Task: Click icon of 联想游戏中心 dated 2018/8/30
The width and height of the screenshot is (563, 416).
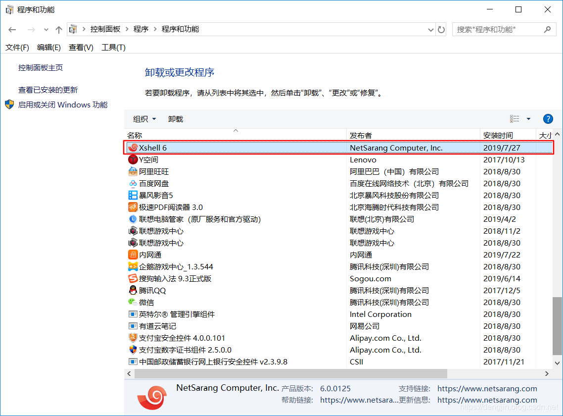Action: pos(133,242)
